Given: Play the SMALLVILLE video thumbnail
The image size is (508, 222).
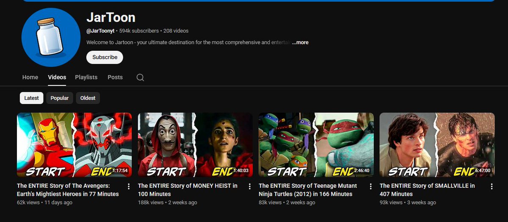Looking at the screenshot, I should coord(437,145).
